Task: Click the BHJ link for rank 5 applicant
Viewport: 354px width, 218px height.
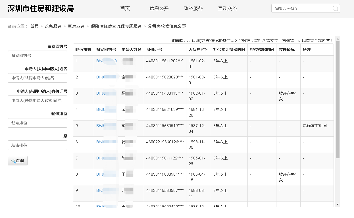Action: (x=106, y=125)
